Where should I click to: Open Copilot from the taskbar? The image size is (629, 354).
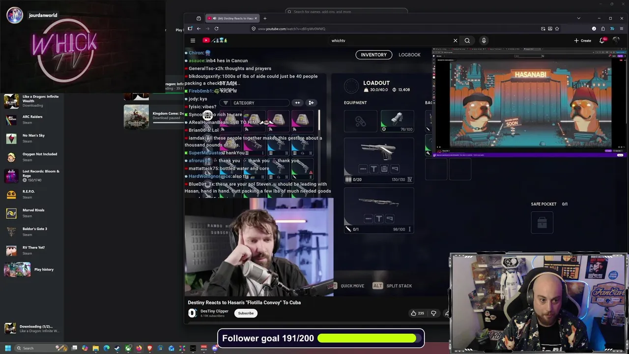click(x=85, y=348)
